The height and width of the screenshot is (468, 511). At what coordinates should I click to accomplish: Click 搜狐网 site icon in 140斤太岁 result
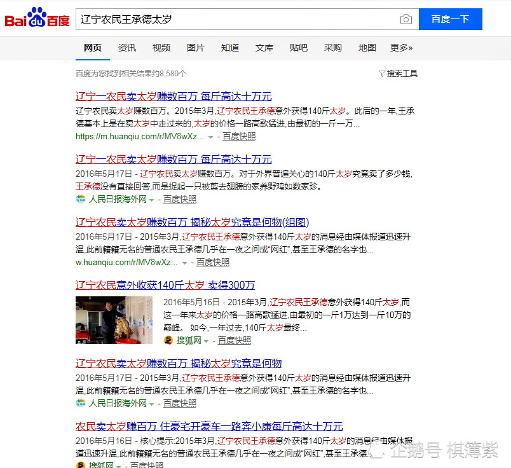tap(168, 340)
